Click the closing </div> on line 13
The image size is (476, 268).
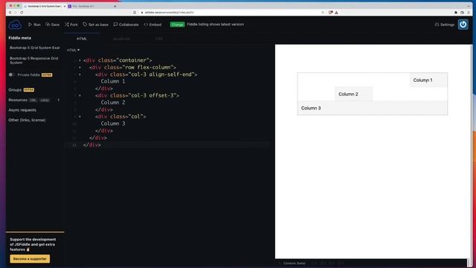(x=92, y=145)
